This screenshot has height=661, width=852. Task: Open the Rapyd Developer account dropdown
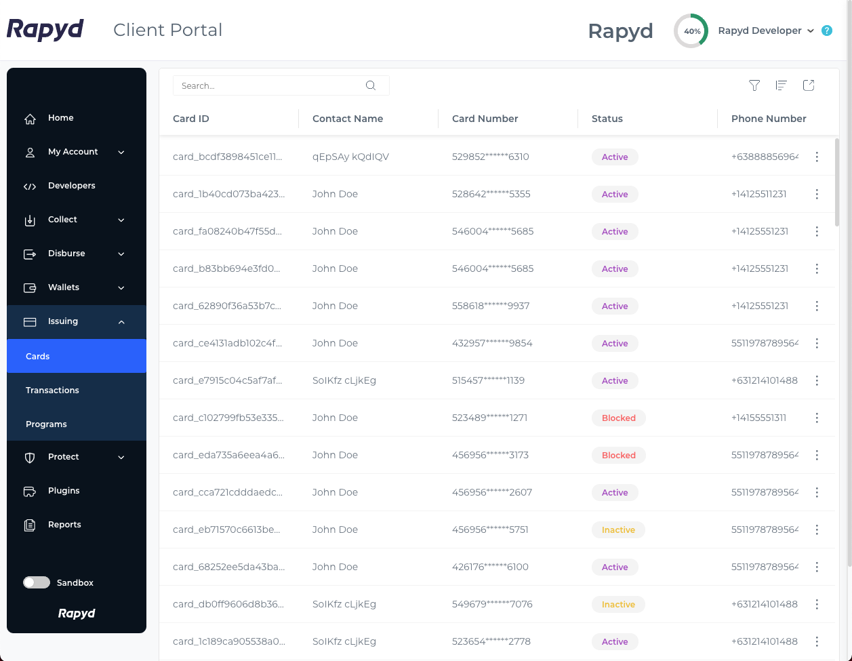766,31
